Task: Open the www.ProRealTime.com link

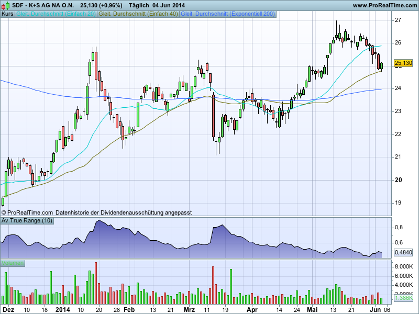Action: (x=384, y=5)
